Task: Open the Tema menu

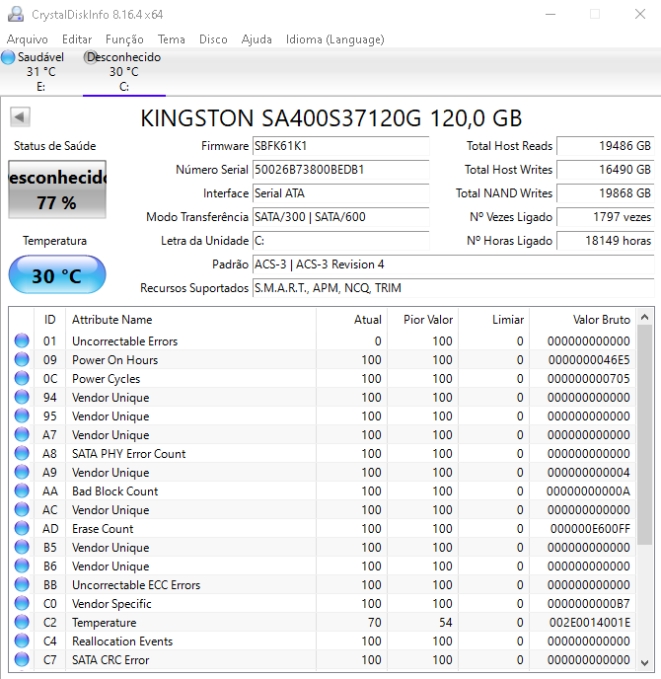Action: tap(172, 39)
